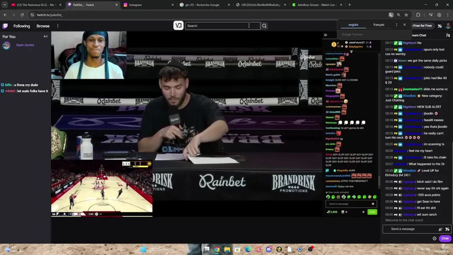Click the celebration emote icon in message box
Viewport: 453px width, 255px height.
[441, 229]
